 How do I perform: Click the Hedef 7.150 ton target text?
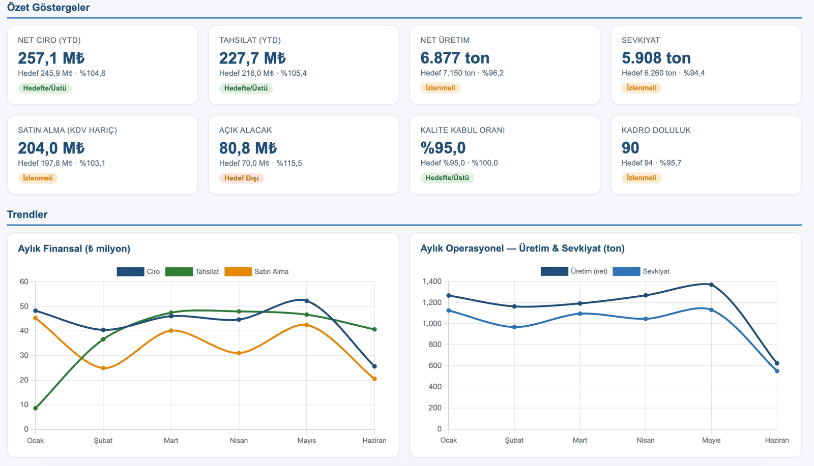click(448, 73)
